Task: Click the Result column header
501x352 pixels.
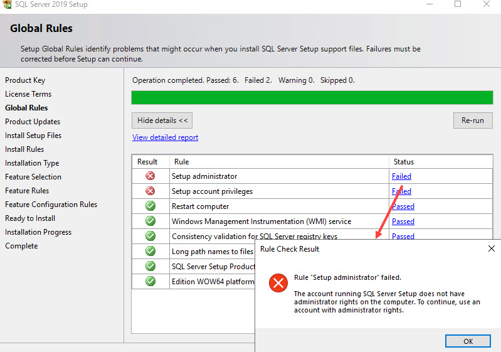Action: point(147,162)
